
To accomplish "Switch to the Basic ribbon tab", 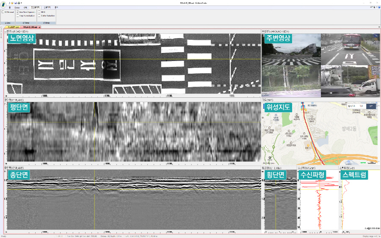I will coord(17,8).
